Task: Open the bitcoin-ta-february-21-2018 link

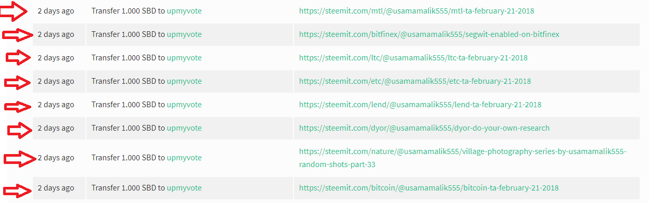Action: 429,188
